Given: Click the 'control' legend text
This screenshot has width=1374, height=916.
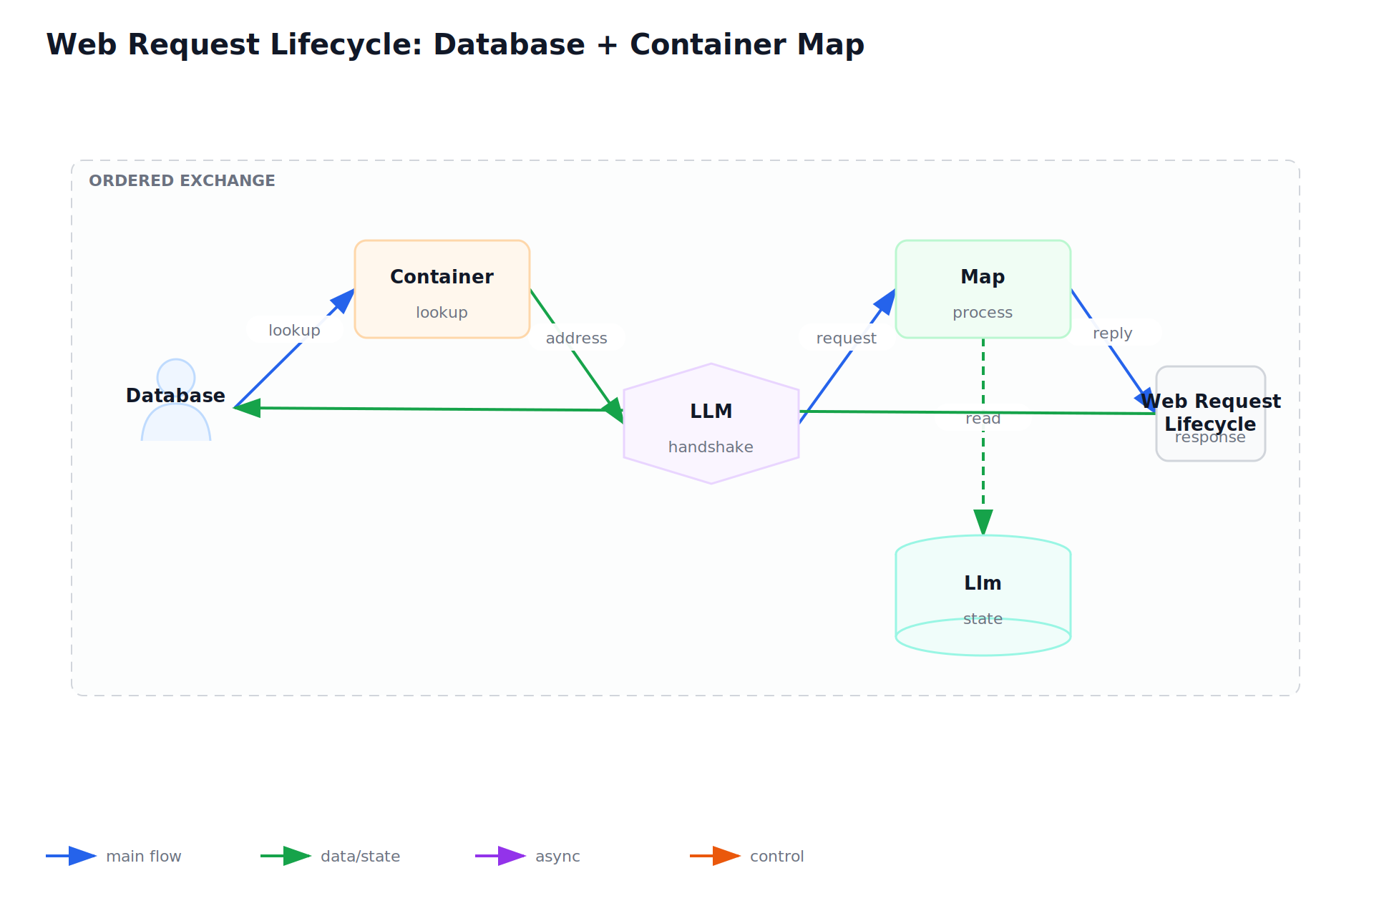Looking at the screenshot, I should click(777, 856).
